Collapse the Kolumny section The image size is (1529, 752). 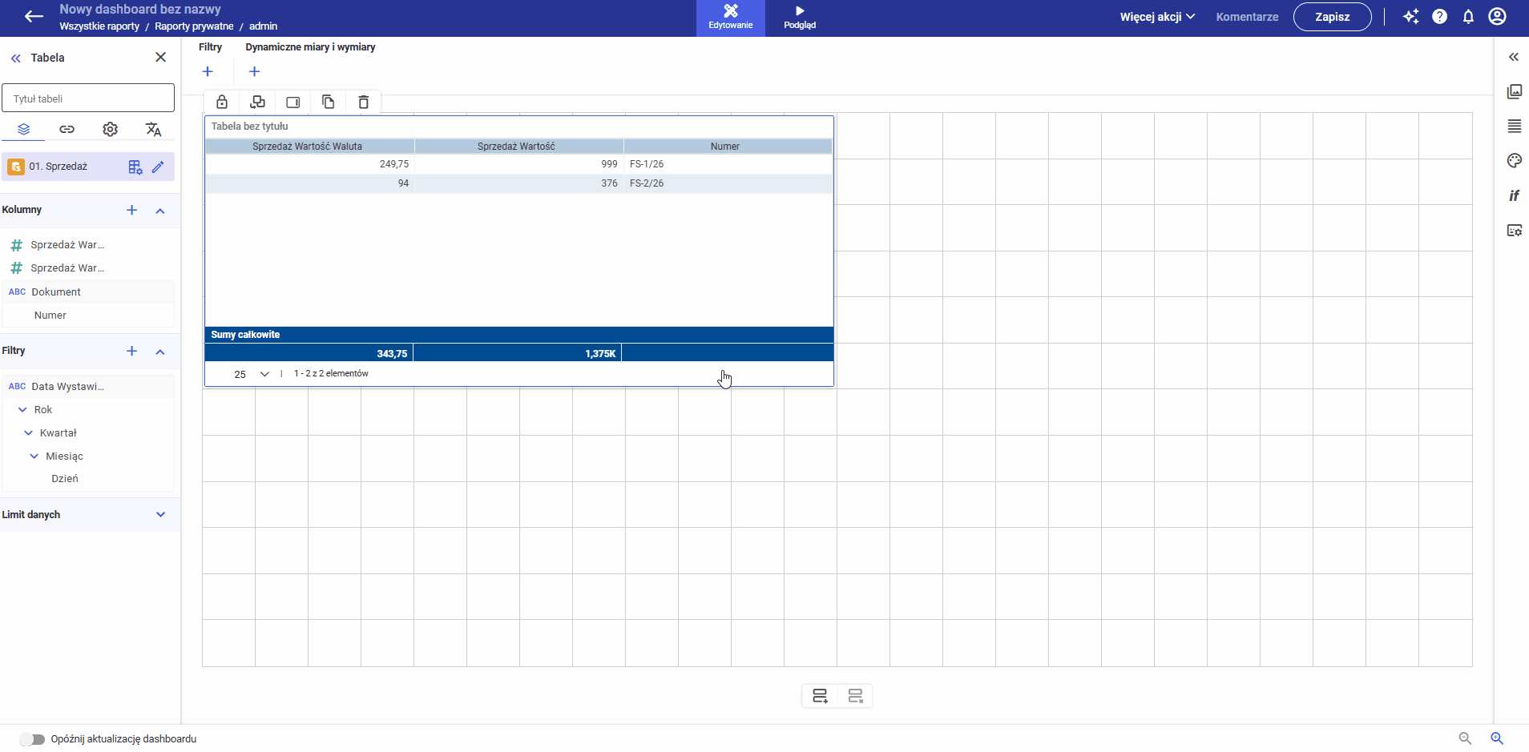(x=160, y=211)
